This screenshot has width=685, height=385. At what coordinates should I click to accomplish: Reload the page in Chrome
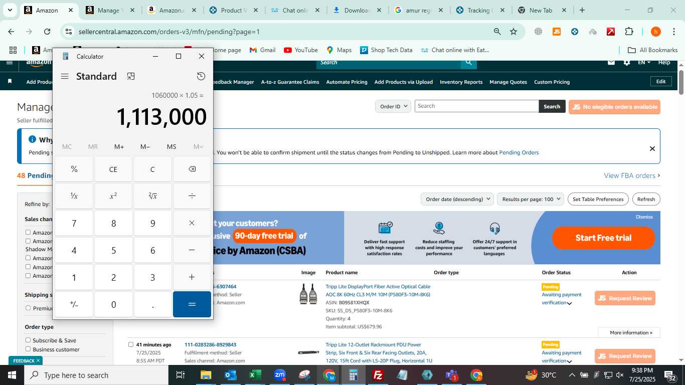click(x=47, y=32)
